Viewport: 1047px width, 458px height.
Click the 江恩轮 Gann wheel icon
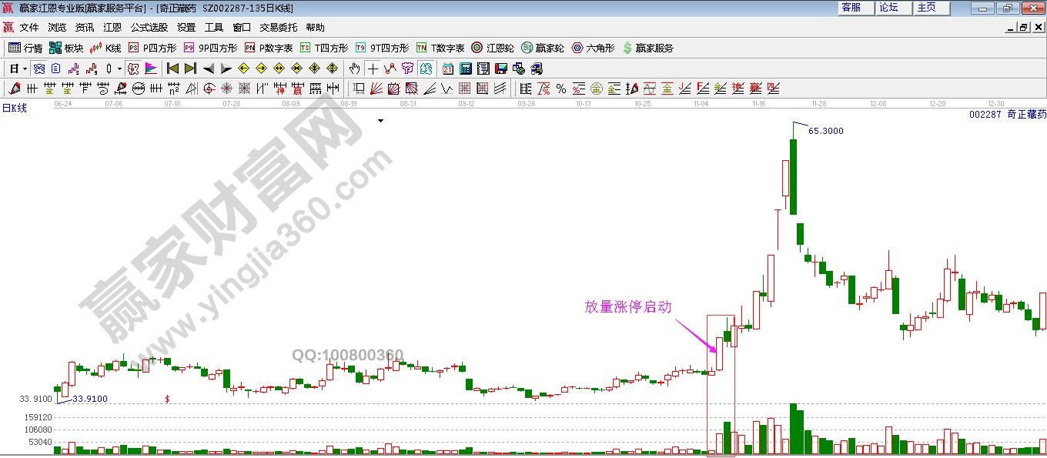[493, 48]
